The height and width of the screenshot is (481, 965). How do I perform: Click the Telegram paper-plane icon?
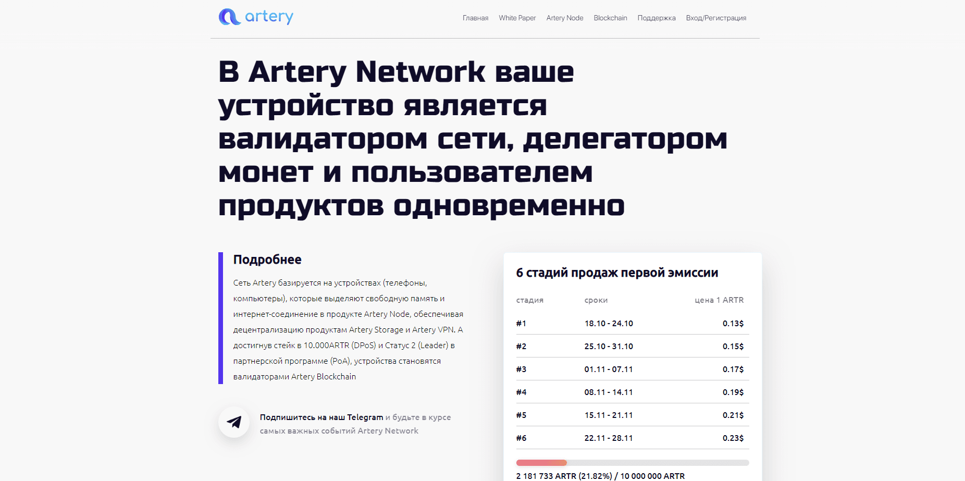pos(234,422)
